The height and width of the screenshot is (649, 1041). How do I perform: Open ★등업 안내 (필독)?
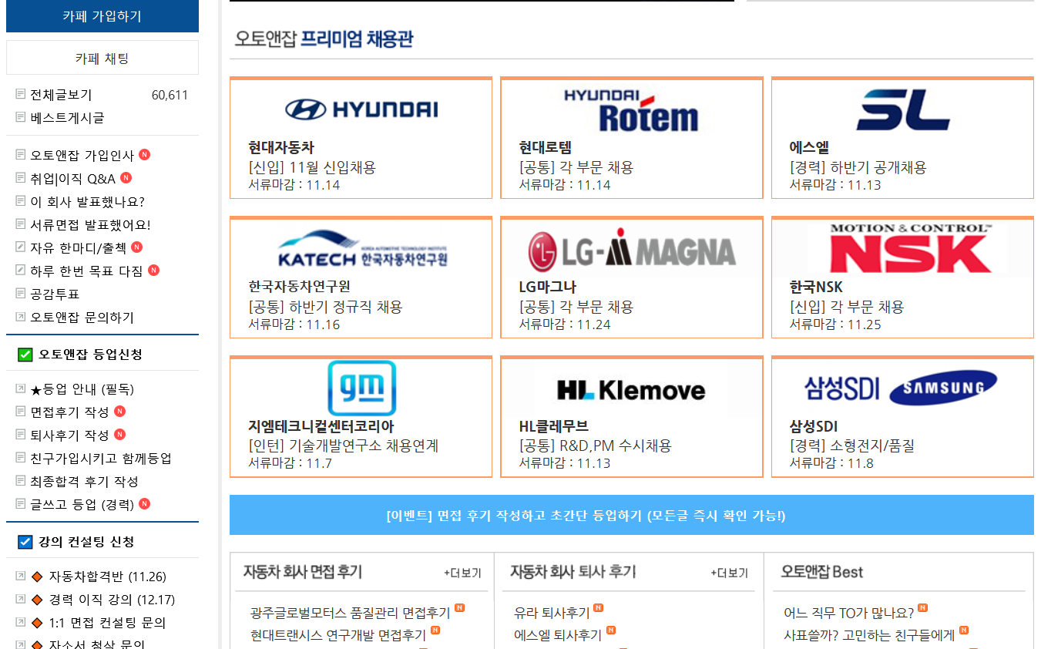[82, 389]
